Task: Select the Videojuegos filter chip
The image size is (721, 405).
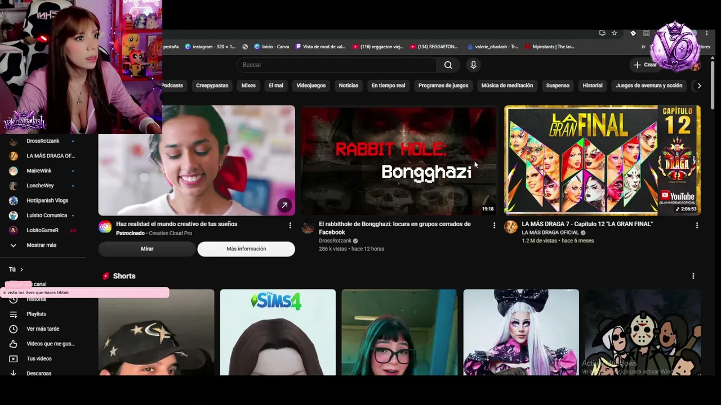Action: point(311,85)
